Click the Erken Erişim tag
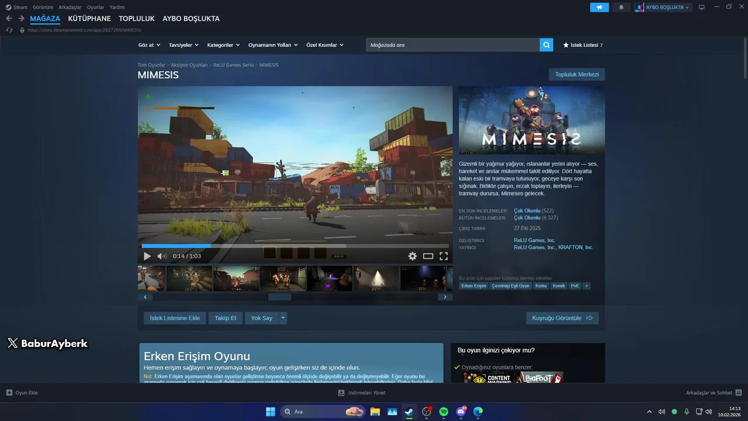Screen dimensions: 748x421 [473, 286]
